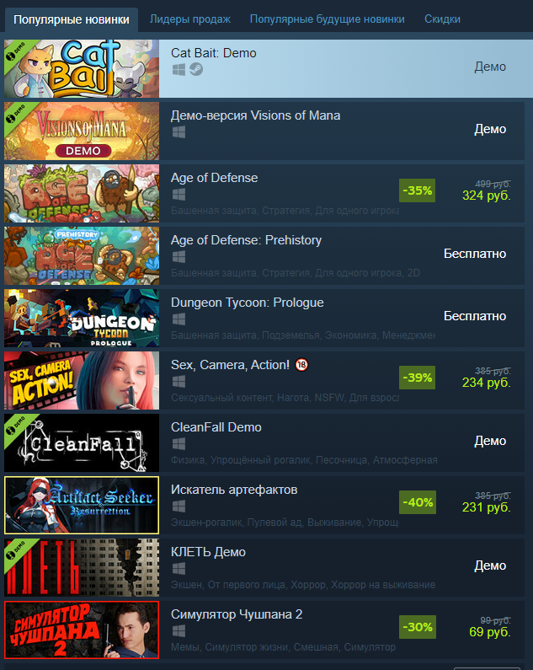The image size is (533, 670).
Task: Click the -40% discount badge for Искатель артефактов
Action: pyautogui.click(x=418, y=502)
